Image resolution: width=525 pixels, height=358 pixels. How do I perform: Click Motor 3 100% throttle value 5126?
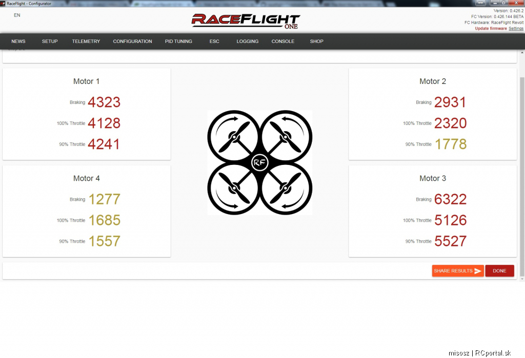point(450,220)
